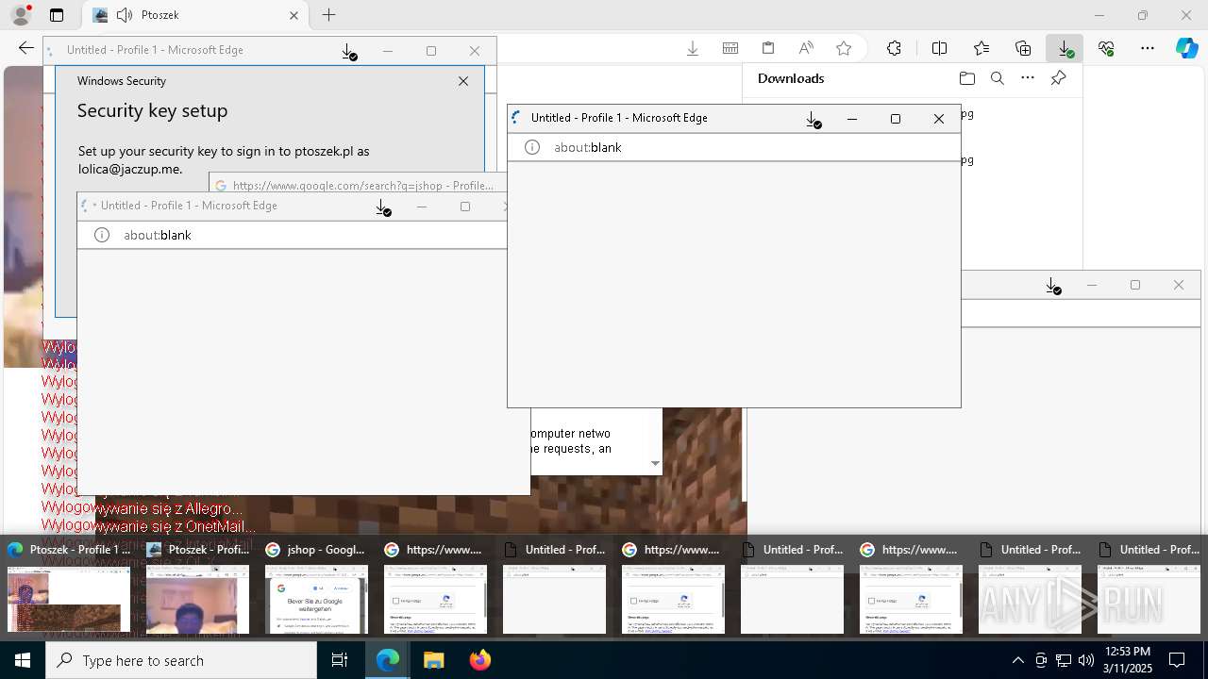Image resolution: width=1208 pixels, height=679 pixels.
Task: Select 'Wylogowywanie się z Allegro...' text
Action: click(x=142, y=508)
